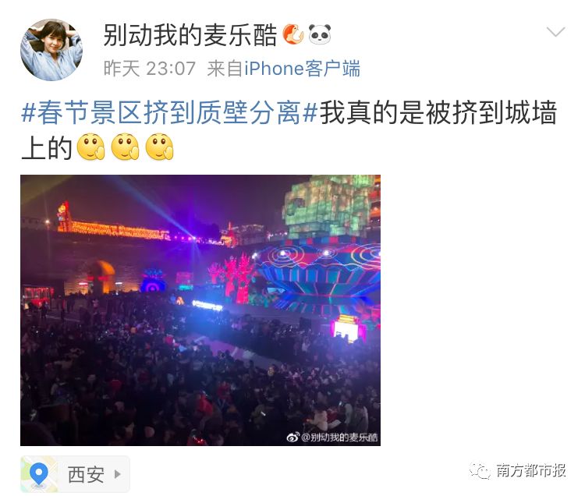Click the green lit building in photo
The height and width of the screenshot is (496, 585).
pos(330,206)
